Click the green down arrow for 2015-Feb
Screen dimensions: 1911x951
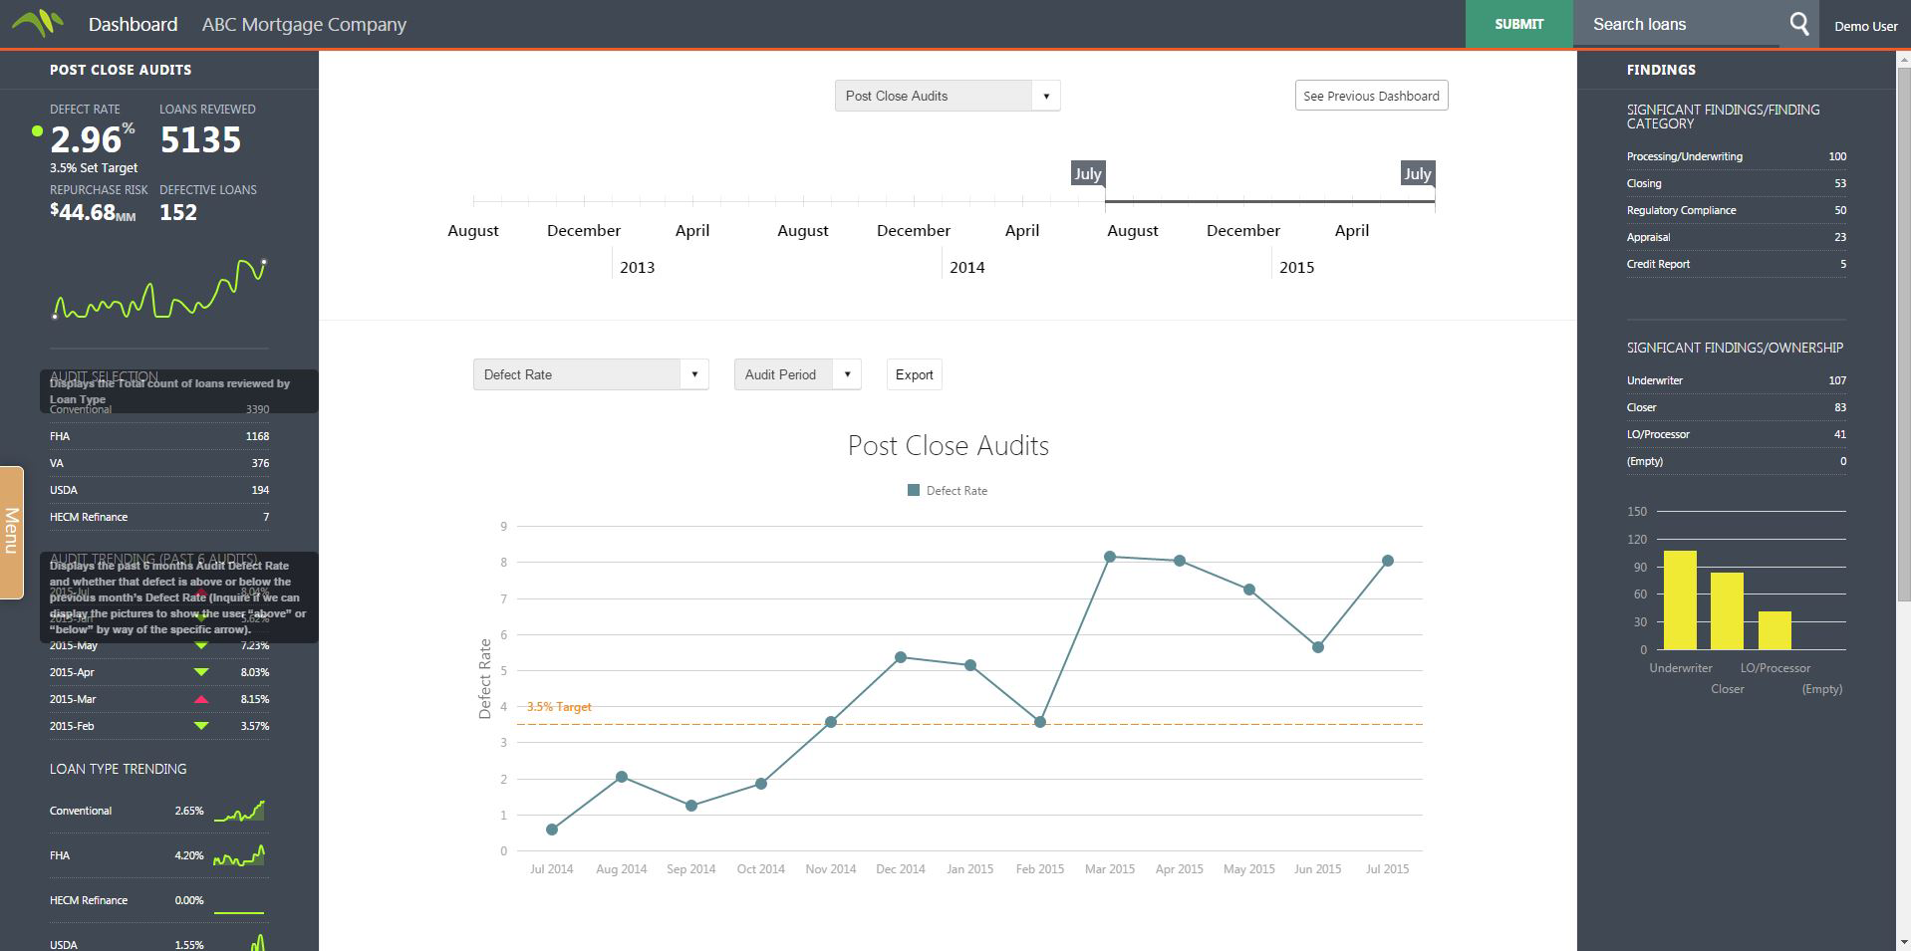pyautogui.click(x=201, y=726)
